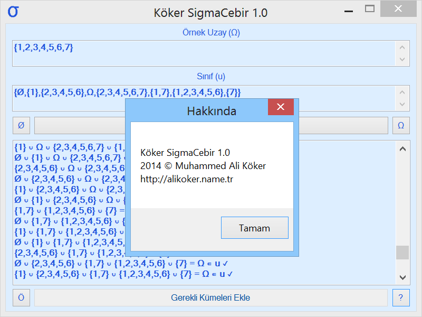Click the sigma logo in the title bar

click(x=13, y=11)
